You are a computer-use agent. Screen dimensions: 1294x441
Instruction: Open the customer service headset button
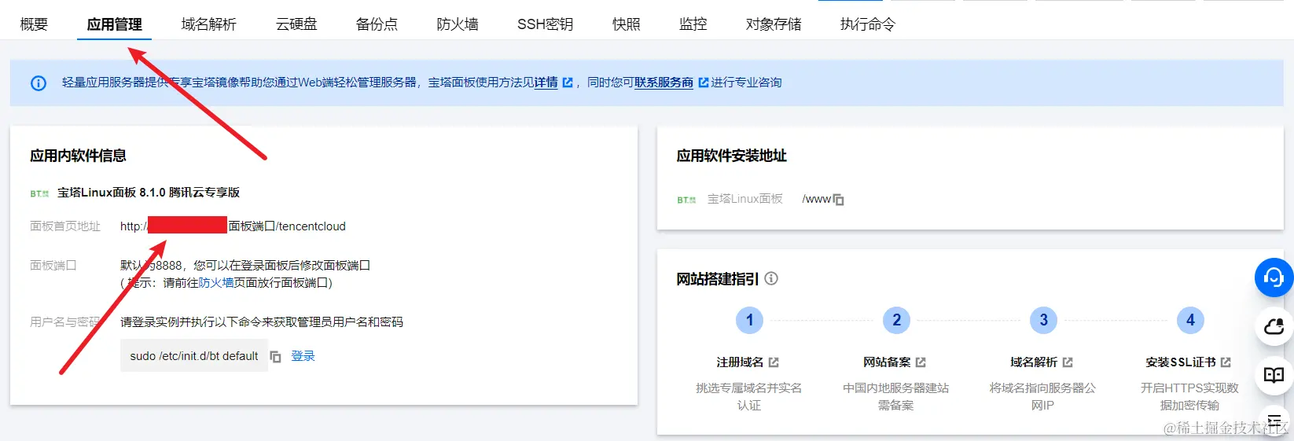[1274, 277]
